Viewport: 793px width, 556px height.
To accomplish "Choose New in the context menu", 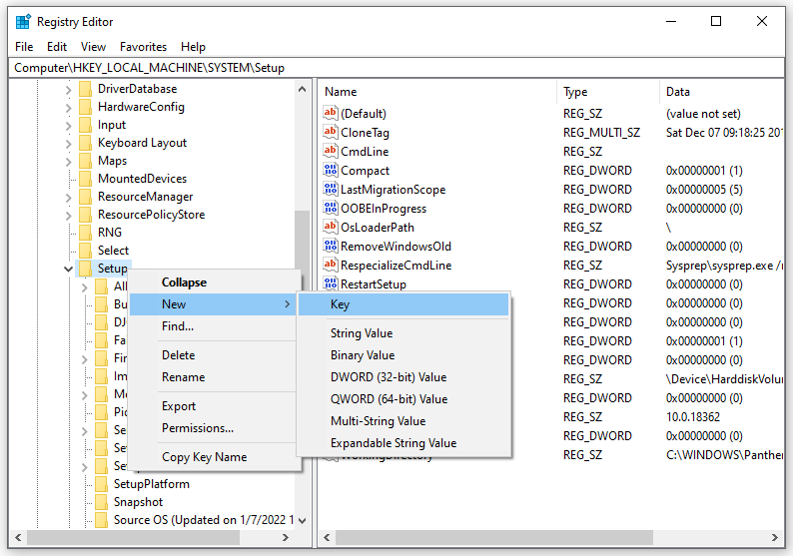I will tap(213, 304).
